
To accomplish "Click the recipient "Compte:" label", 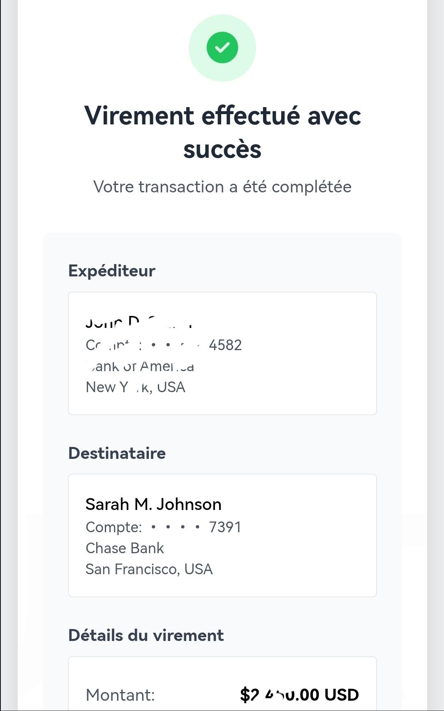I will tap(113, 527).
